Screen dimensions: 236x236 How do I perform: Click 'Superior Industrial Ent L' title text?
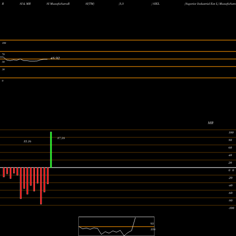pos(202,4)
